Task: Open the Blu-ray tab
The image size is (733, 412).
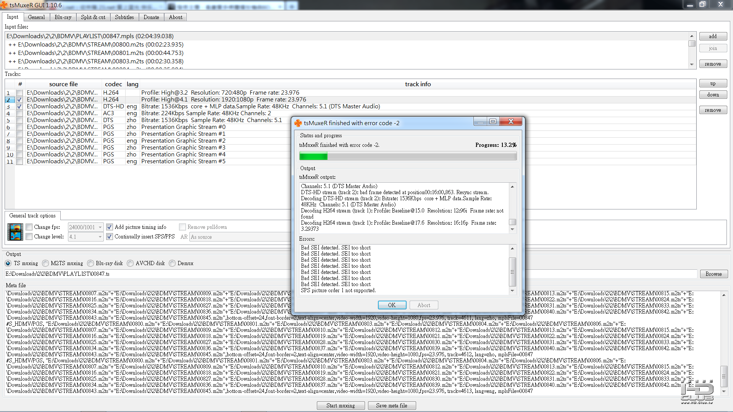Action: (63, 17)
